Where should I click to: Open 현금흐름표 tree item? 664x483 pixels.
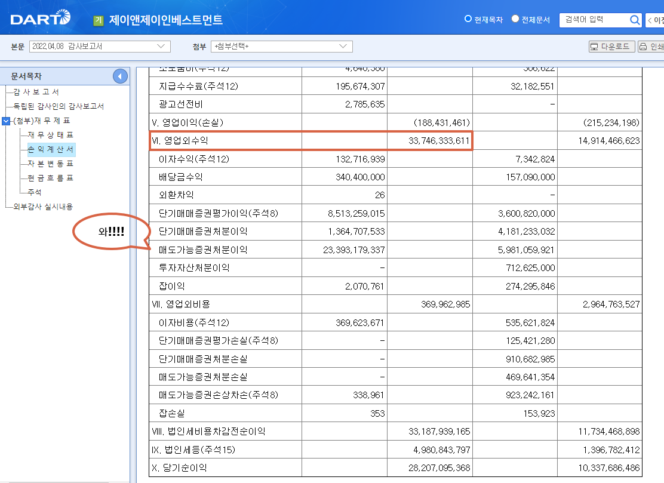pos(50,179)
